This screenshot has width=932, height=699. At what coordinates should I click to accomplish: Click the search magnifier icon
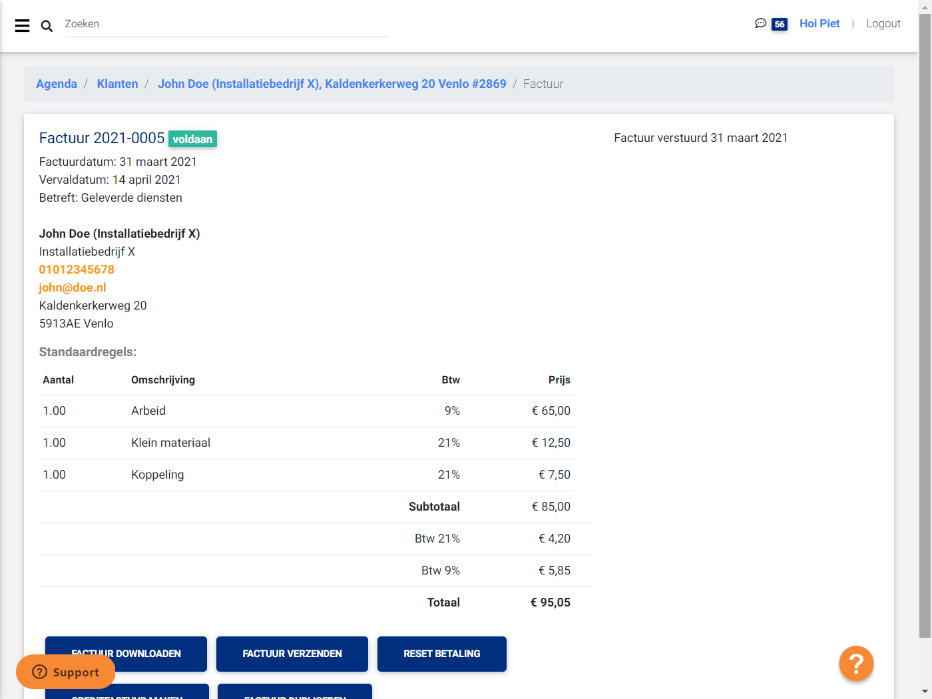click(47, 25)
